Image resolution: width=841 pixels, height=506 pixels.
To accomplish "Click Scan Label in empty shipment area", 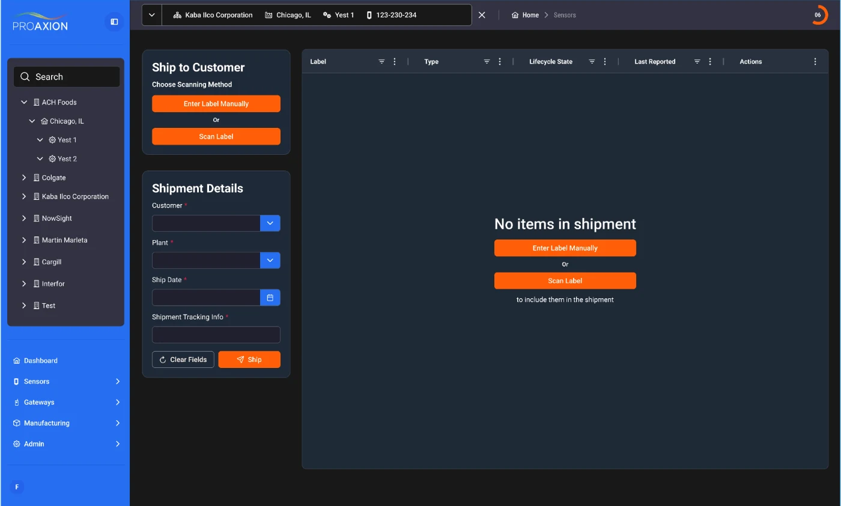I will point(565,281).
